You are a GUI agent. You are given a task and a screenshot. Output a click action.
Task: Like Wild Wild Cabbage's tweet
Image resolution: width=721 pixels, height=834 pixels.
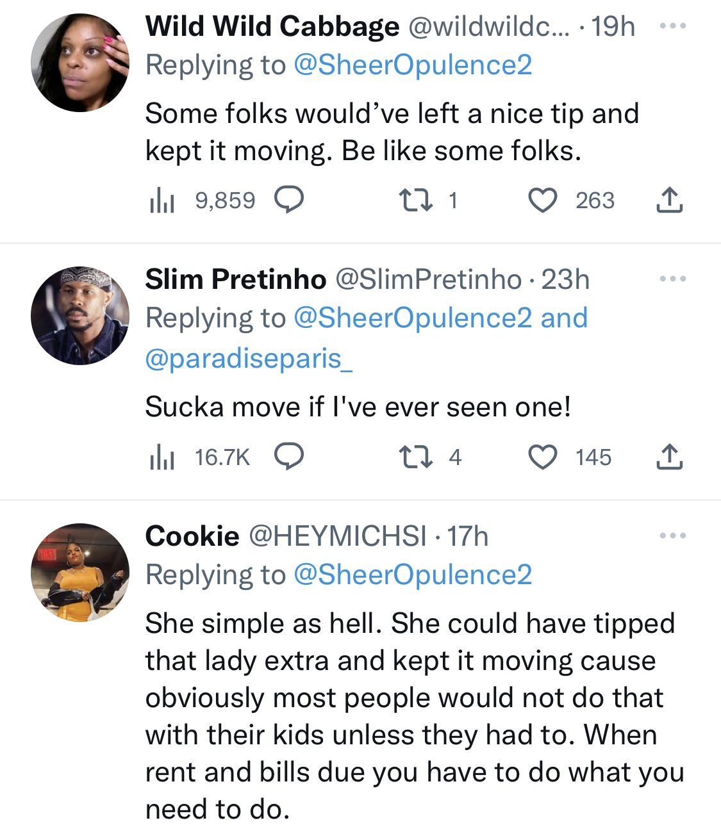pyautogui.click(x=542, y=200)
